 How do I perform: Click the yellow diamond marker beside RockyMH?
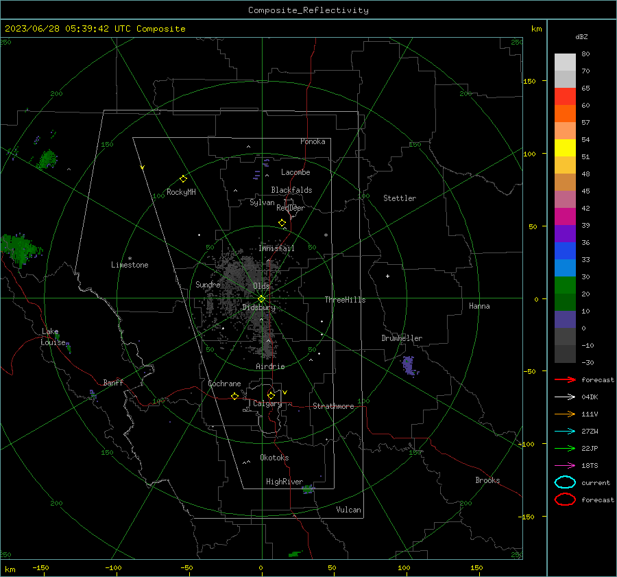pos(183,179)
